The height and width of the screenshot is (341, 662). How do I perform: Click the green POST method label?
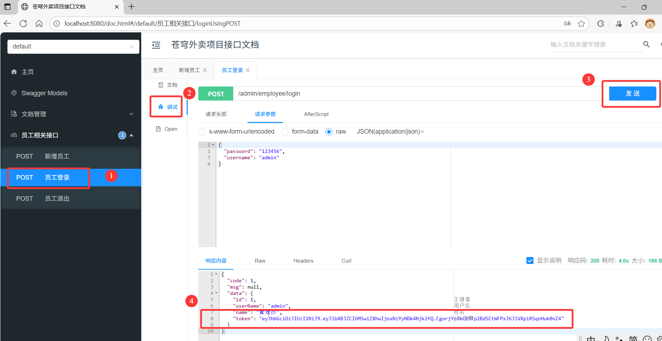pos(216,94)
